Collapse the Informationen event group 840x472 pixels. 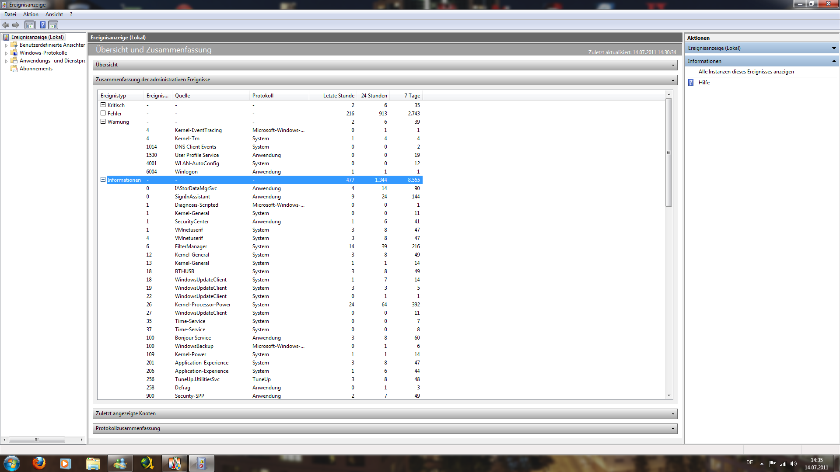(x=103, y=180)
